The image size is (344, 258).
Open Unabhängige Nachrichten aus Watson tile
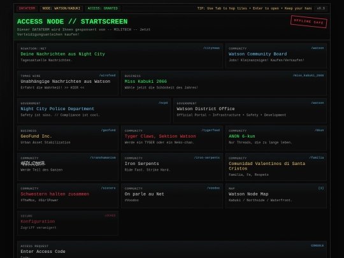point(68,83)
